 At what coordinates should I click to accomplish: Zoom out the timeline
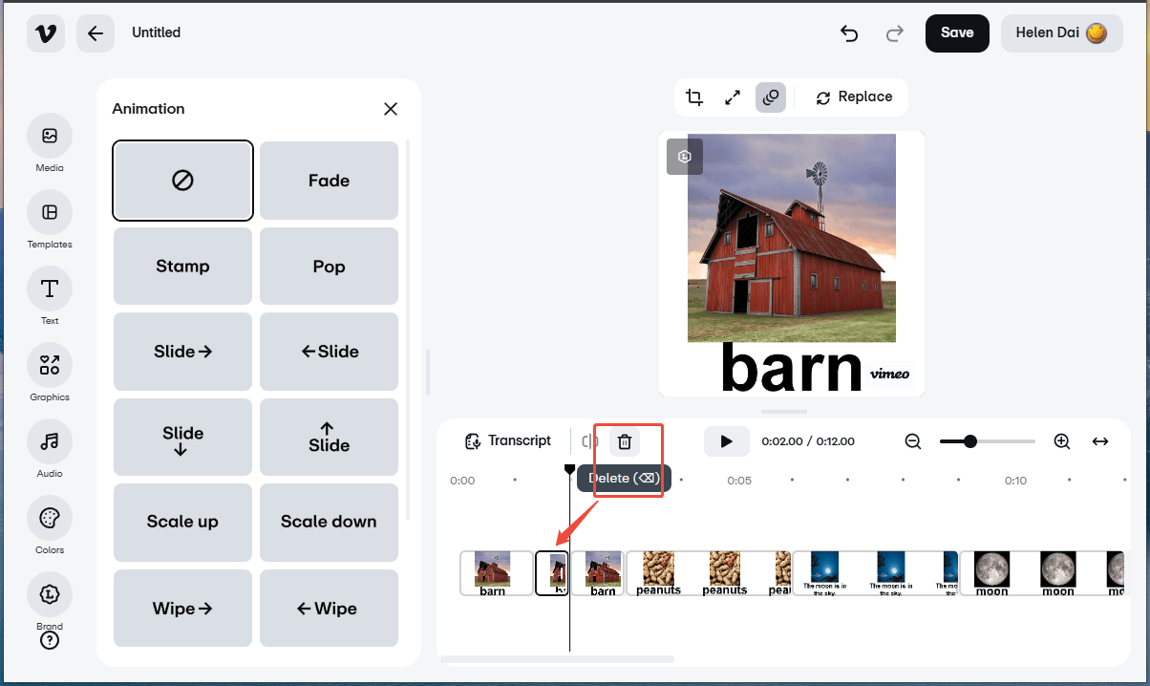(913, 441)
